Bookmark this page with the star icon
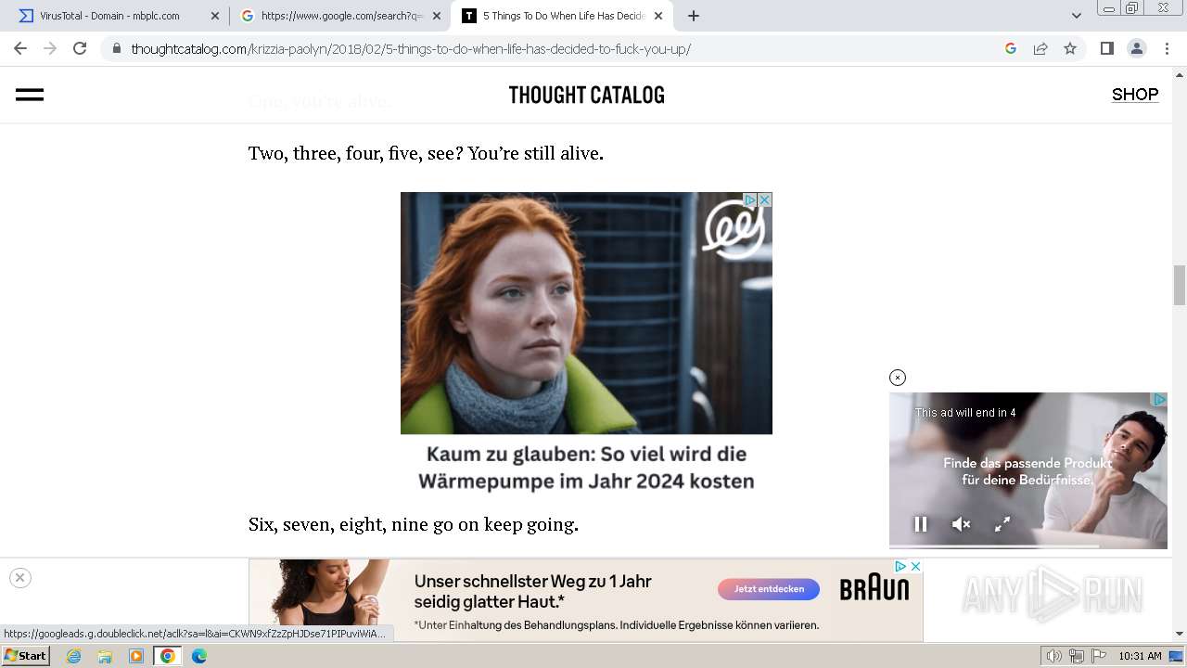Image resolution: width=1187 pixels, height=668 pixels. point(1070,48)
